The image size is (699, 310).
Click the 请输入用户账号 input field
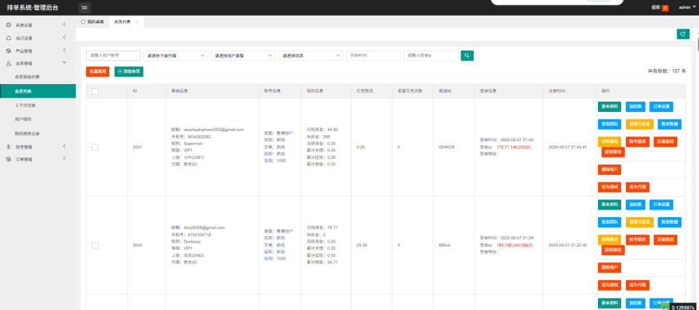(113, 55)
